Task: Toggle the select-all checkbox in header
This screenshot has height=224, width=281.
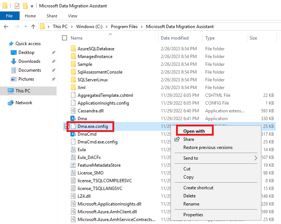Action: 64,38
